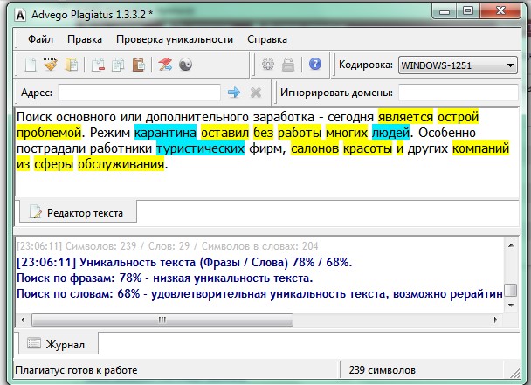Screen dimensions: 531x385
Task: Click the '239 символов' status bar entry
Action: click(382, 370)
